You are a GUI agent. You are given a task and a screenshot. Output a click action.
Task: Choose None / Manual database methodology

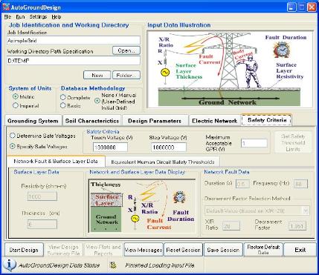click(x=97, y=101)
